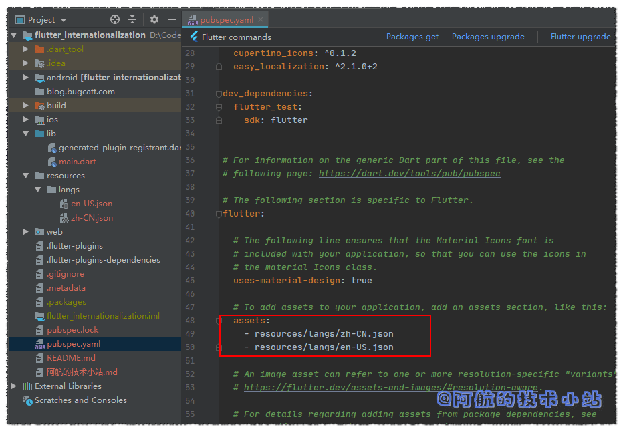Screen dimensions: 623x431
Task: Select the pubspec.yaml editor tab
Action: pos(224,21)
